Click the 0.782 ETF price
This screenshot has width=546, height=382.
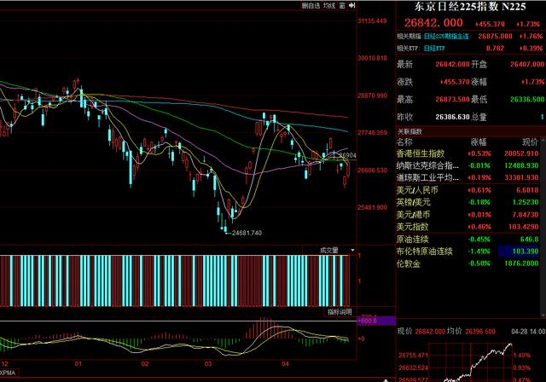pos(495,49)
